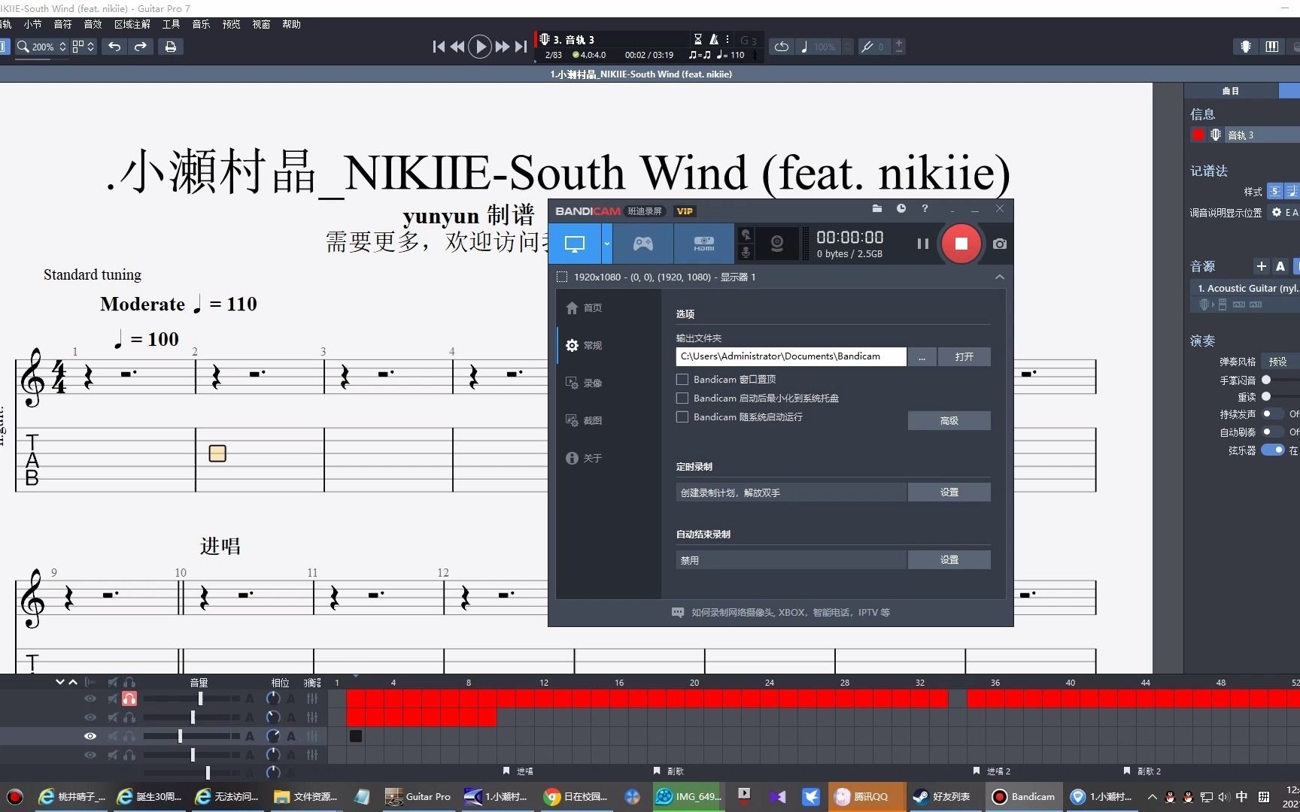Click 设置 for 定时录制
This screenshot has height=812, width=1300.
[x=949, y=492]
